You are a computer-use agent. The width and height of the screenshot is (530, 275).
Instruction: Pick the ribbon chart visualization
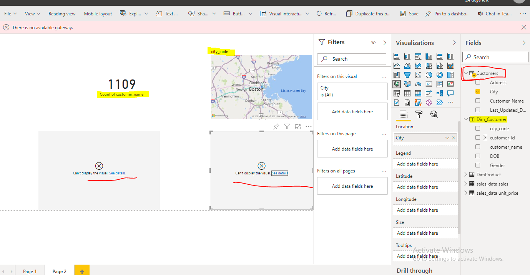click(450, 66)
